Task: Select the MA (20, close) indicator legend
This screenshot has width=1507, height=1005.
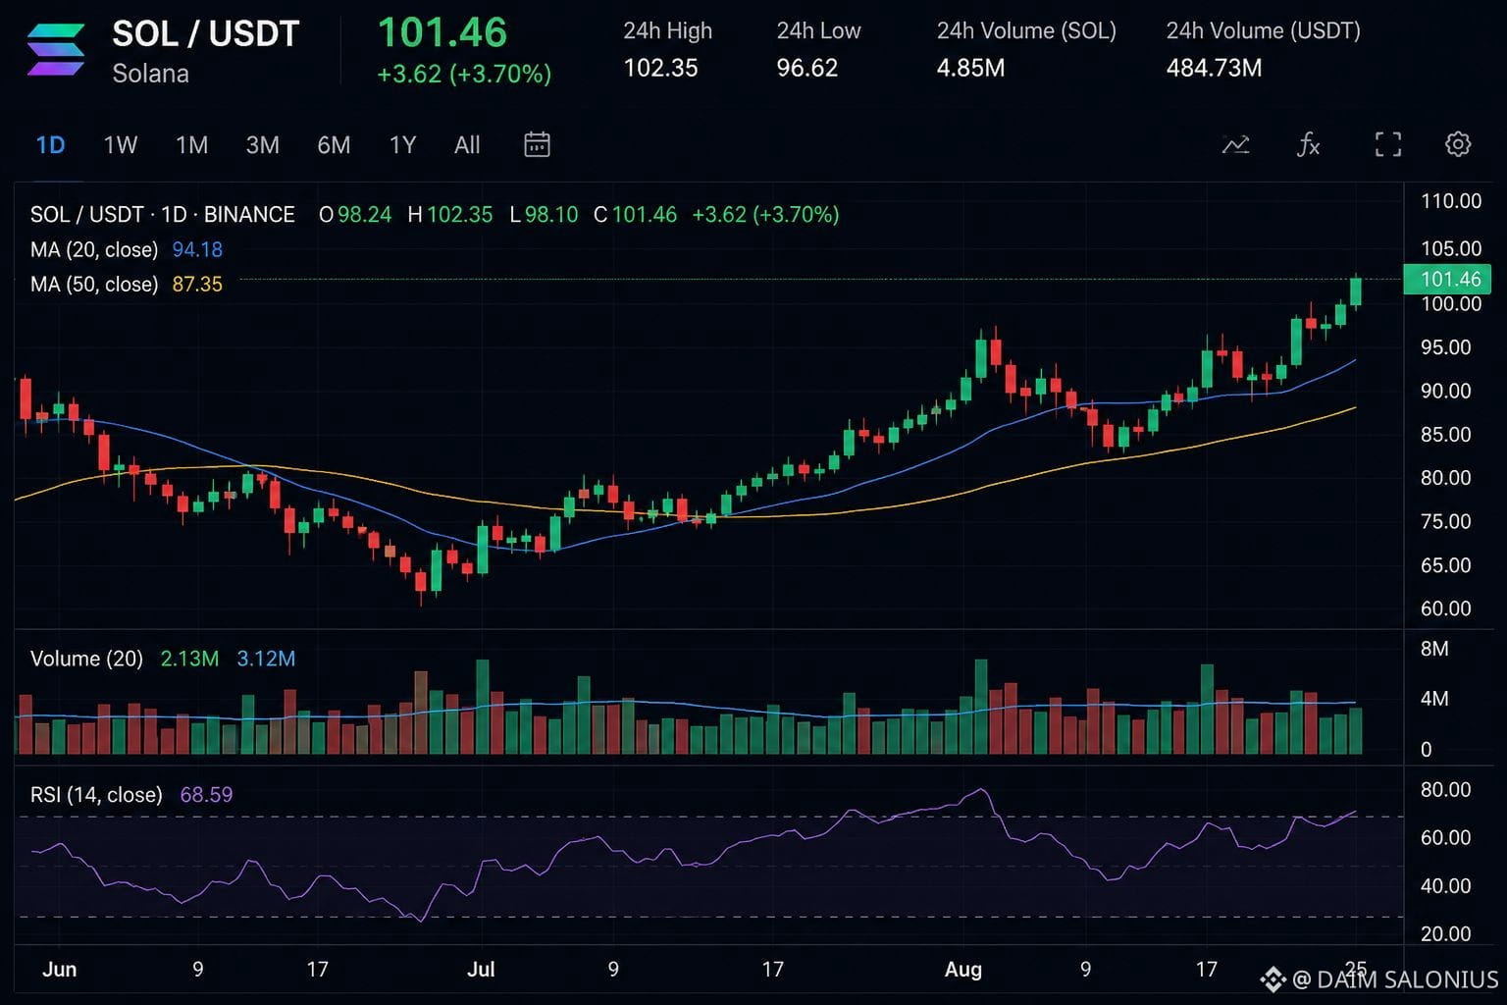Action: [x=94, y=249]
